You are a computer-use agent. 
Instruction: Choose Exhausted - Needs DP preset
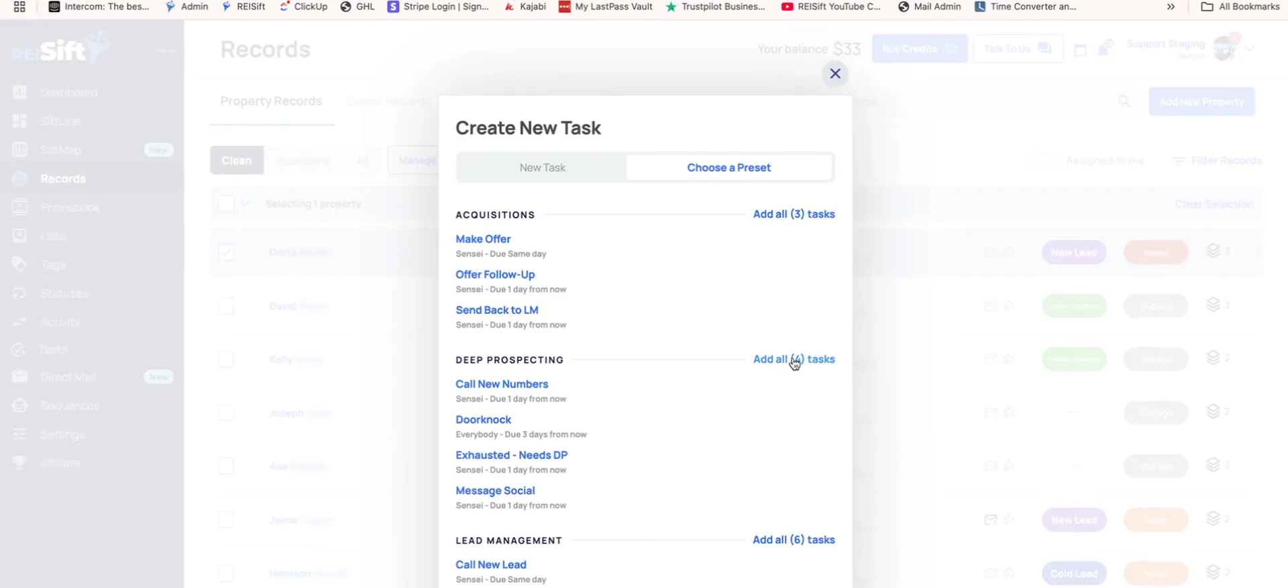(511, 455)
